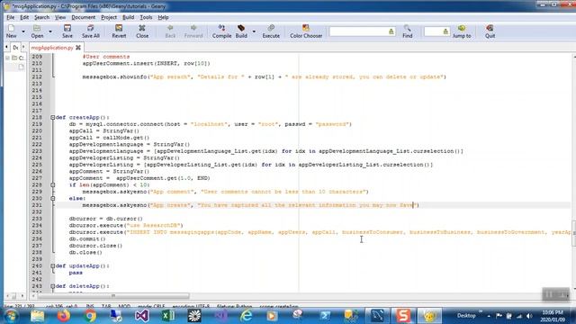This screenshot has width=576, height=324.
Task: Open the Build menu
Action: pyautogui.click(x=128, y=17)
